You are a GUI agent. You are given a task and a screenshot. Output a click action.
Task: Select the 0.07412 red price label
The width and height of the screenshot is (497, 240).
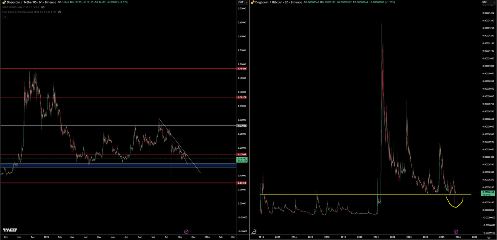point(242,183)
